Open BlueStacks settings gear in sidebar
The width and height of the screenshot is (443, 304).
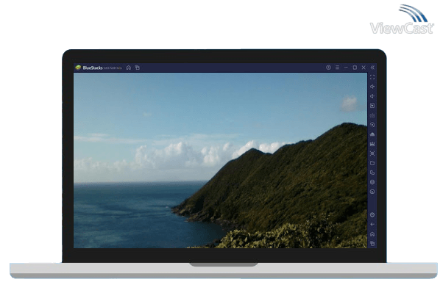coord(372,214)
